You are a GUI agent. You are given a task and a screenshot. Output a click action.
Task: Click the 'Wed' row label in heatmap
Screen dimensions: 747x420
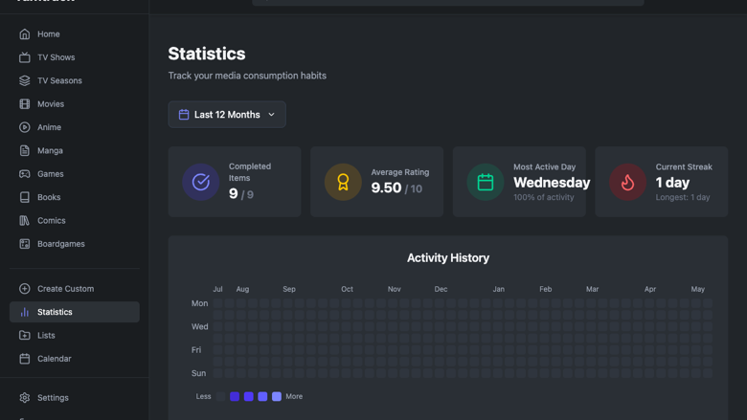[199, 327]
